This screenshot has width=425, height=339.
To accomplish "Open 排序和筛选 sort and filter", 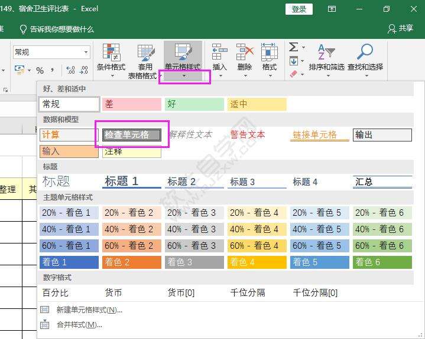I will tap(326, 58).
